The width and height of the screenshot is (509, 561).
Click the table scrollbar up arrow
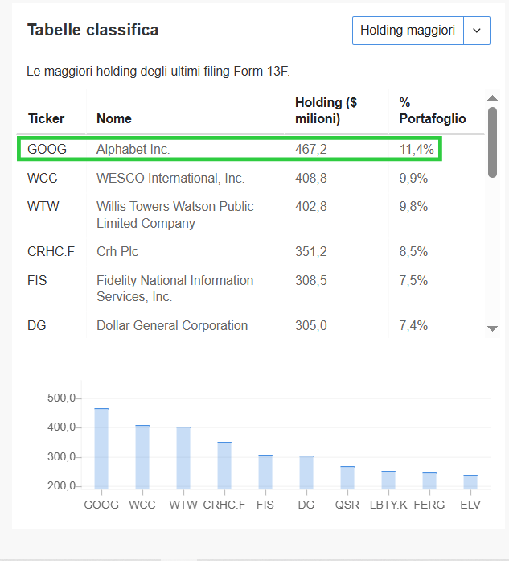pos(493,97)
